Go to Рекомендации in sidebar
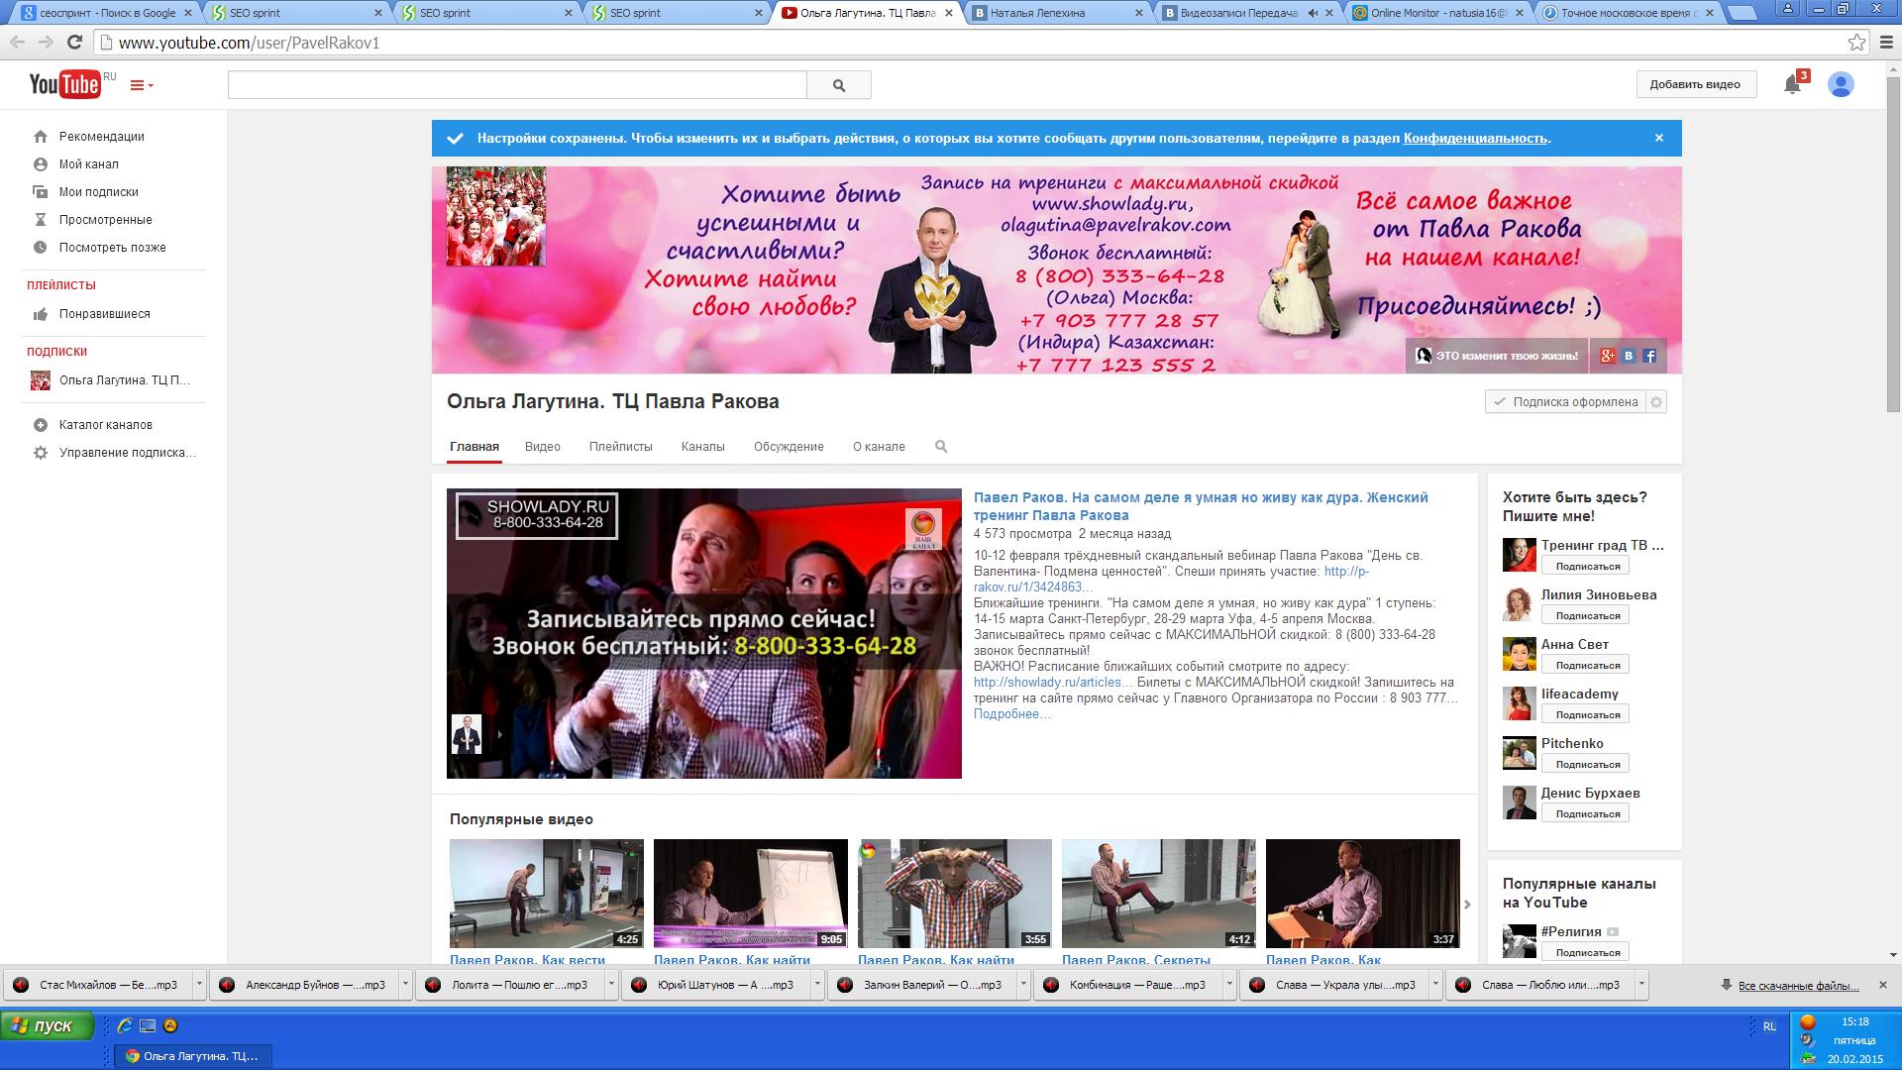The image size is (1902, 1070). click(x=101, y=137)
